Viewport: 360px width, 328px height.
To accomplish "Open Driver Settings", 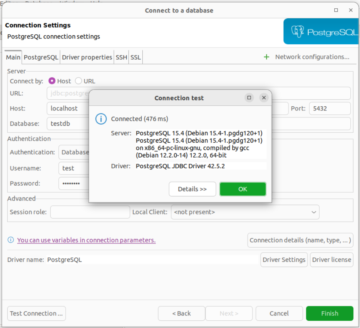I will 284,259.
